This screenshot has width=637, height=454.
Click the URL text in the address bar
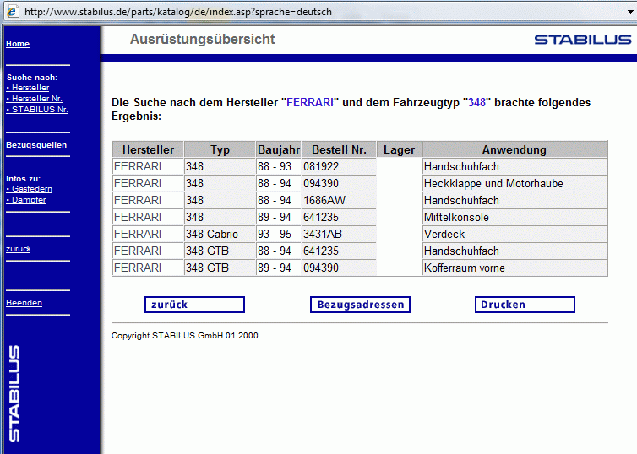[x=177, y=12]
